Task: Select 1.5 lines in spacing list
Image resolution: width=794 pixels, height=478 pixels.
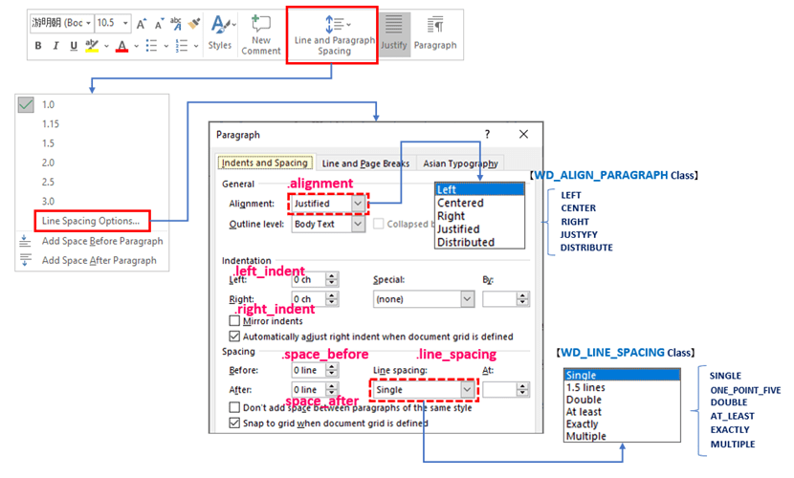Action: point(622,387)
